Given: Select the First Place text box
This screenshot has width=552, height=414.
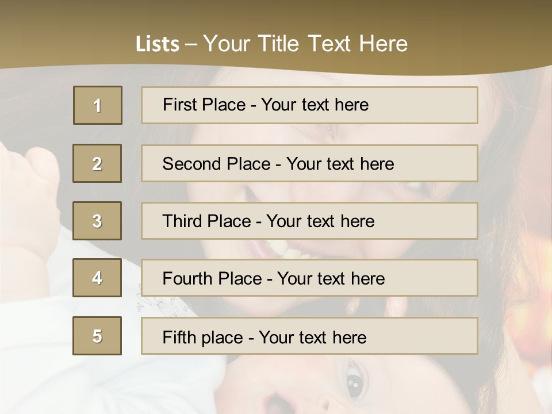Looking at the screenshot, I should coord(309,105).
